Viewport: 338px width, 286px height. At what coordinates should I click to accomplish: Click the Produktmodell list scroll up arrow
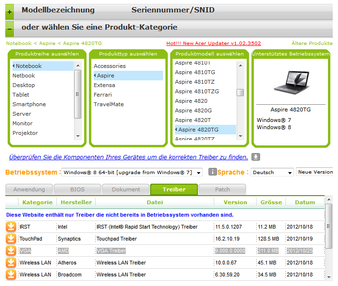[240, 66]
